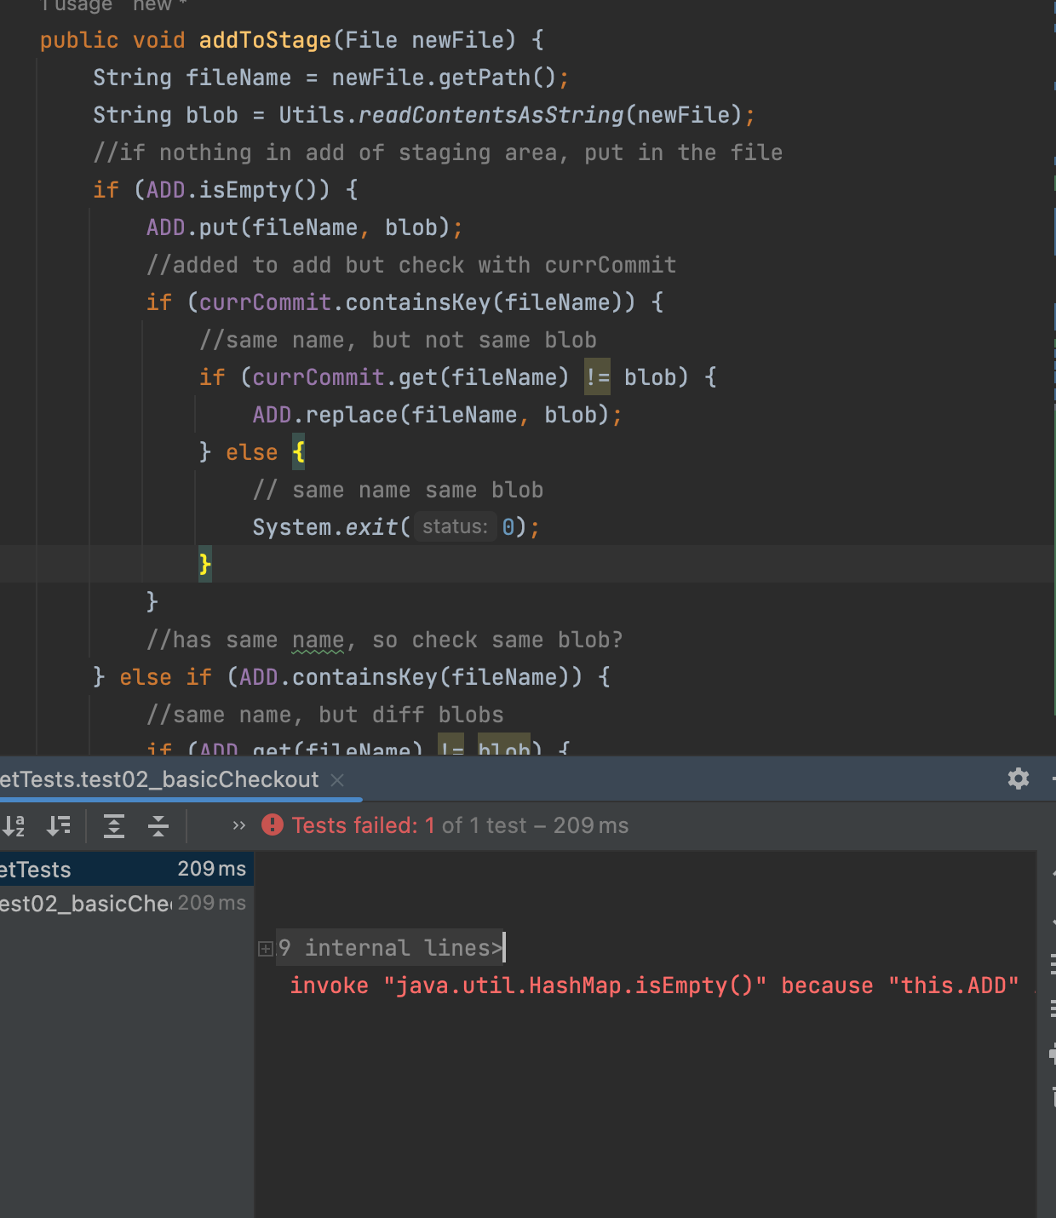Viewport: 1056px width, 1218px height.
Task: Select test02_basicChe test entry in tree
Action: pyautogui.click(x=85, y=904)
